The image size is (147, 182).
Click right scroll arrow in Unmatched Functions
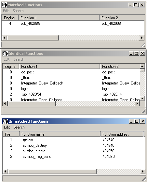click(x=142, y=172)
